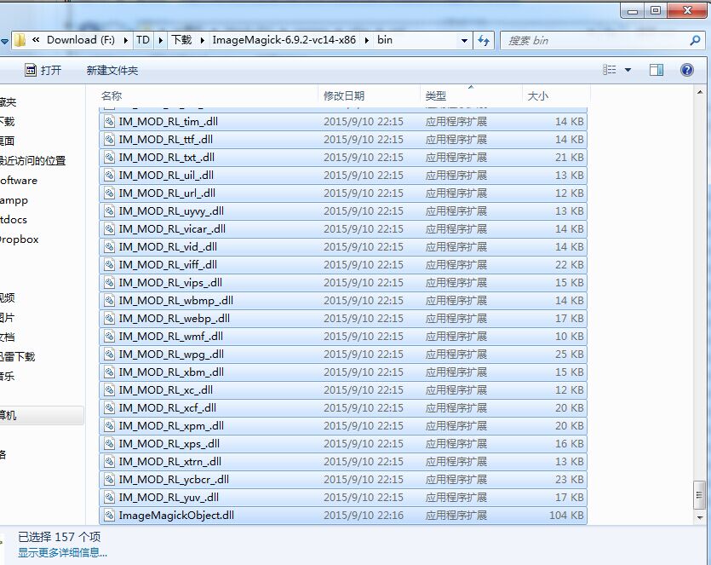Click the icon of IM_MOD_RL_xps_.dll
Viewport: 711px width, 565px height.
pyautogui.click(x=109, y=444)
